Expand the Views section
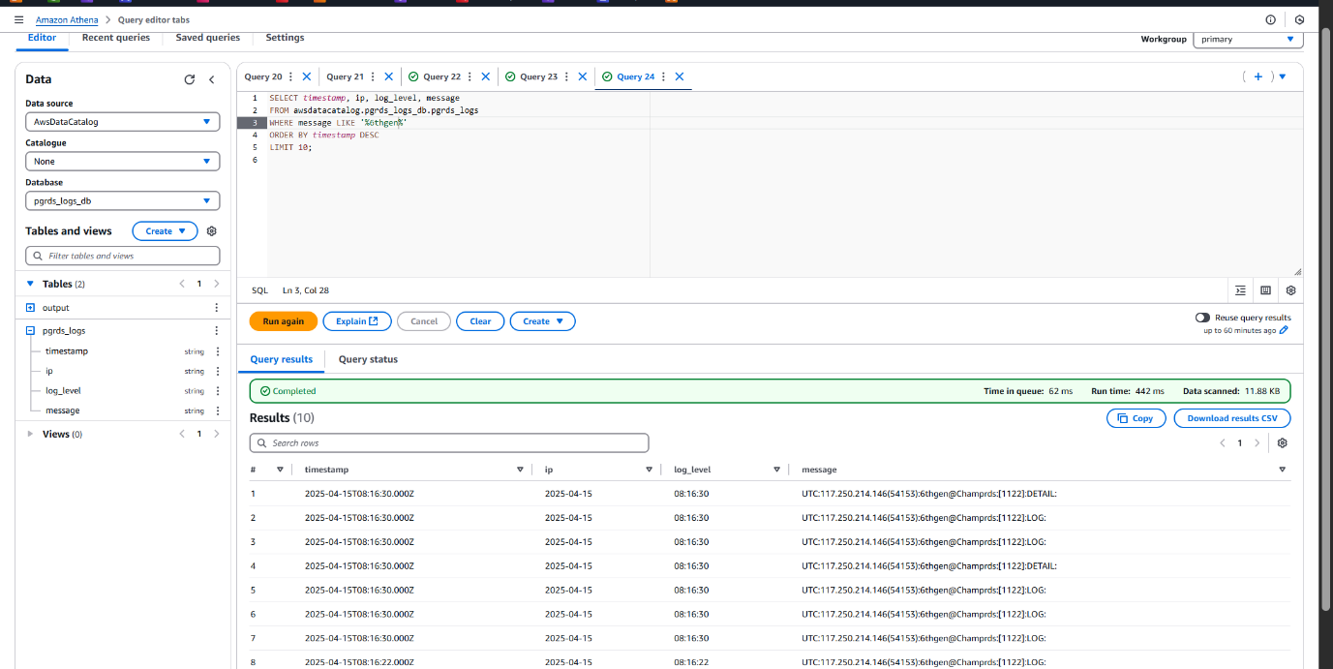1333x669 pixels. point(30,434)
